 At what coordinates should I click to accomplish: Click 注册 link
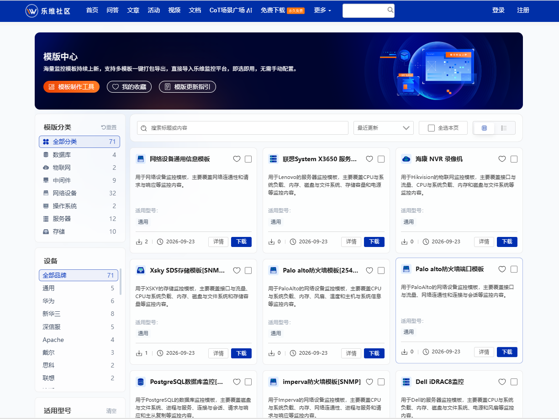tap(523, 10)
